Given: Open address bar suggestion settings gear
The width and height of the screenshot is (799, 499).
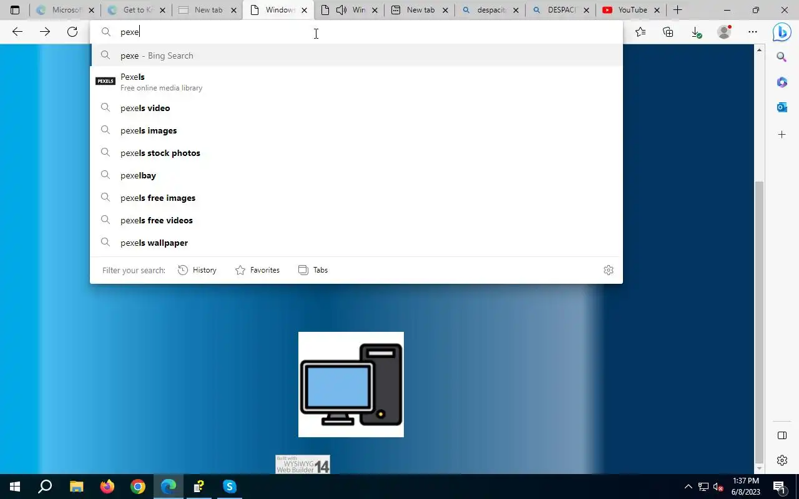Looking at the screenshot, I should pyautogui.click(x=609, y=270).
